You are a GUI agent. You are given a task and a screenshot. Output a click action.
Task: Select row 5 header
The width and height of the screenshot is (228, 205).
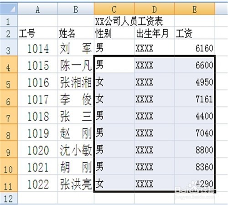(x=9, y=82)
